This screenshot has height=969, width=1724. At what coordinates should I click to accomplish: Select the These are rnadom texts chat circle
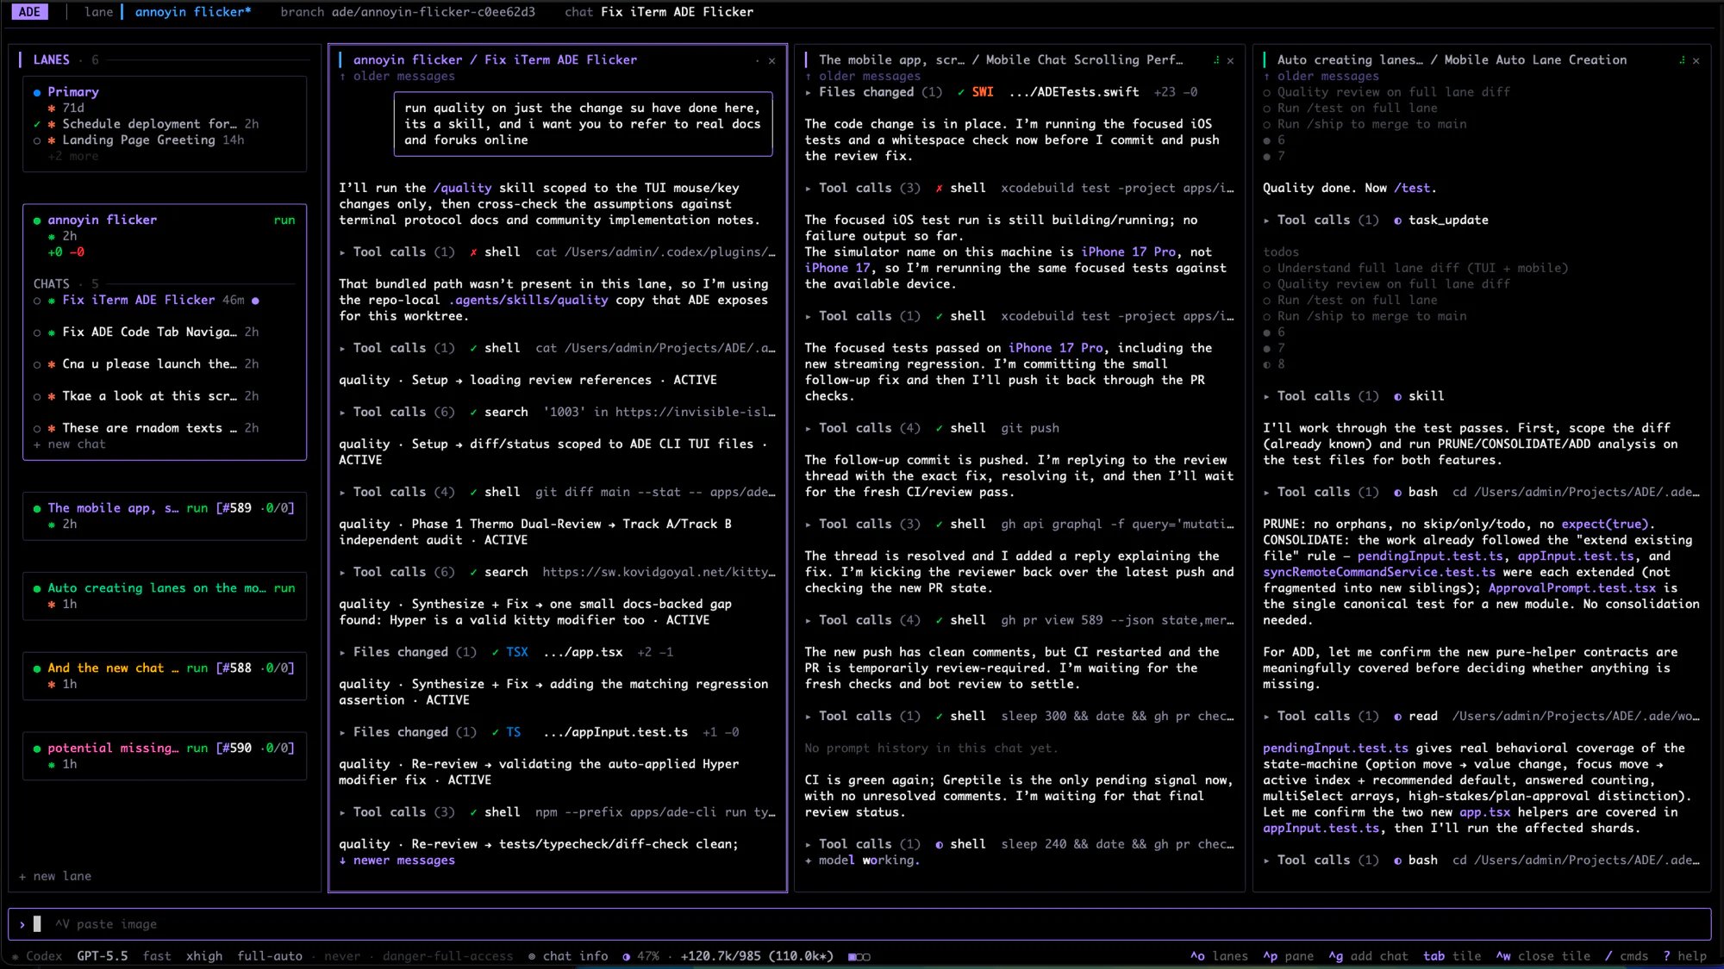[x=37, y=428]
